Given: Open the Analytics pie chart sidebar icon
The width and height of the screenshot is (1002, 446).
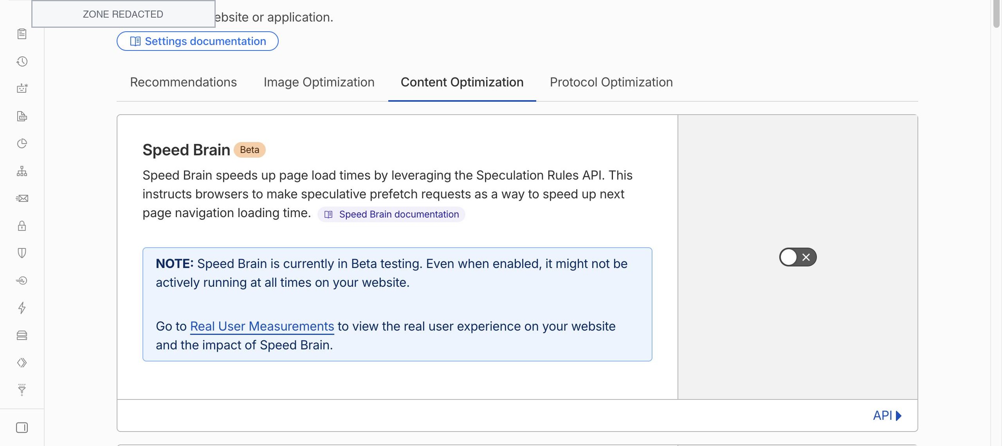Looking at the screenshot, I should coord(22,144).
